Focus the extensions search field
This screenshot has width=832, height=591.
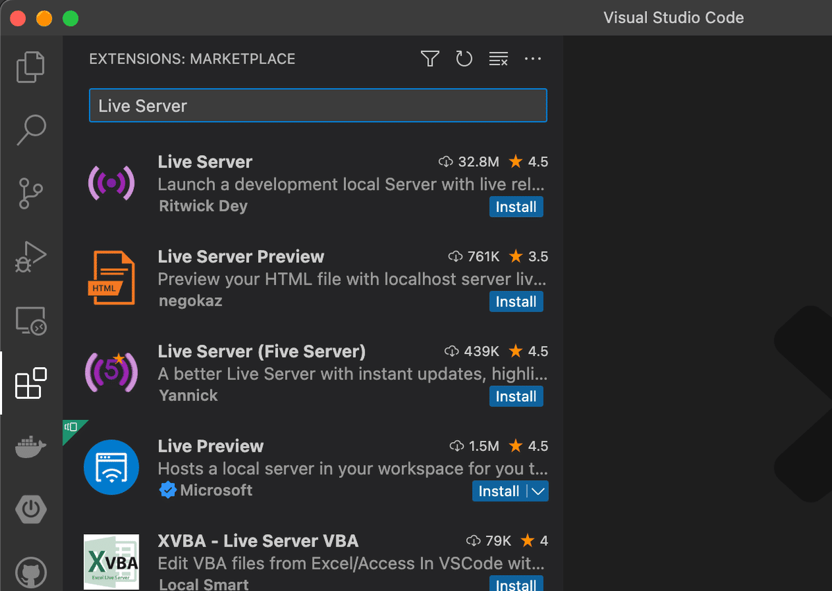click(x=318, y=105)
